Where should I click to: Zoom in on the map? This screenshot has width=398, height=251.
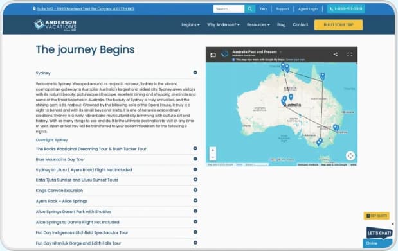click(213, 150)
